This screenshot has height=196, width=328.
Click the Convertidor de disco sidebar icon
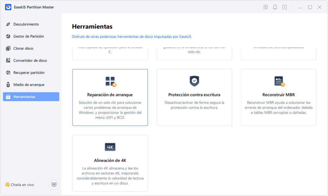8,61
